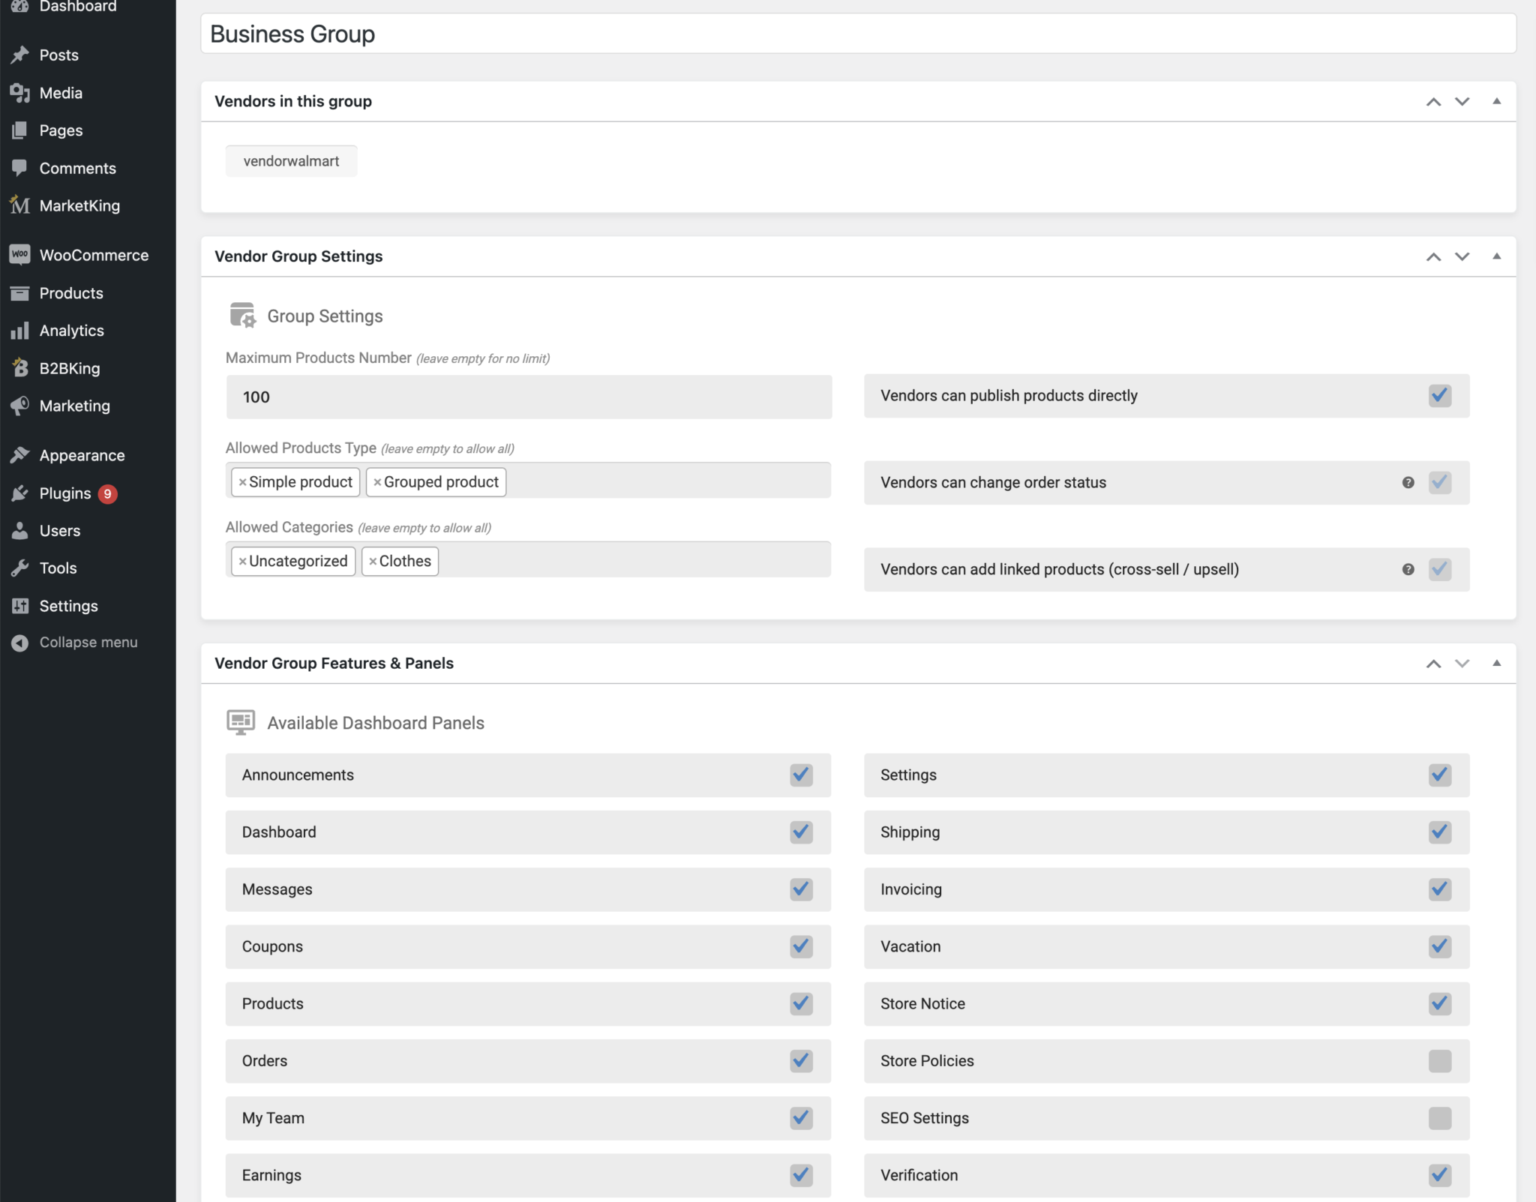
Task: Move Vendor Group Features & Panels up with chevron
Action: 1432,663
